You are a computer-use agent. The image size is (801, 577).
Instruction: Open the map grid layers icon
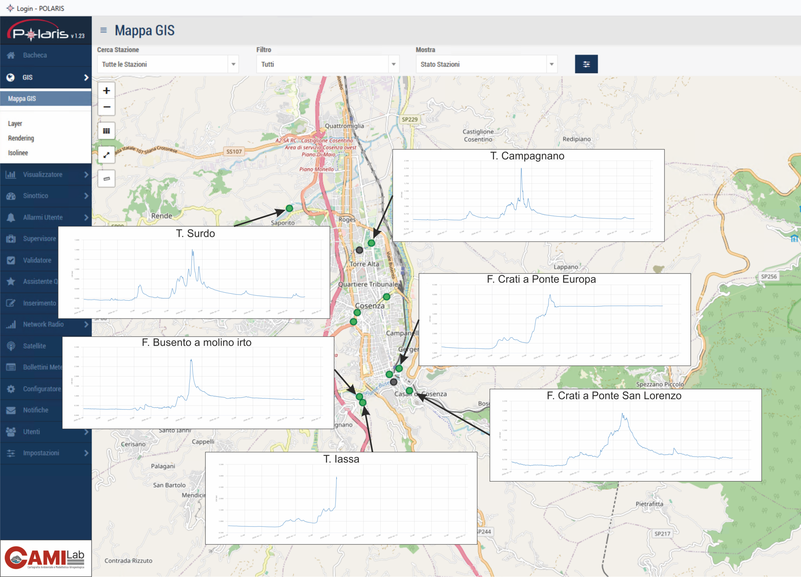point(106,131)
